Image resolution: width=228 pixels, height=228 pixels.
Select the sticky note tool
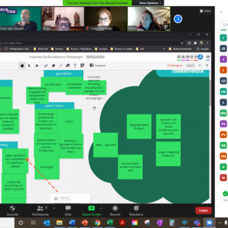[82, 66]
